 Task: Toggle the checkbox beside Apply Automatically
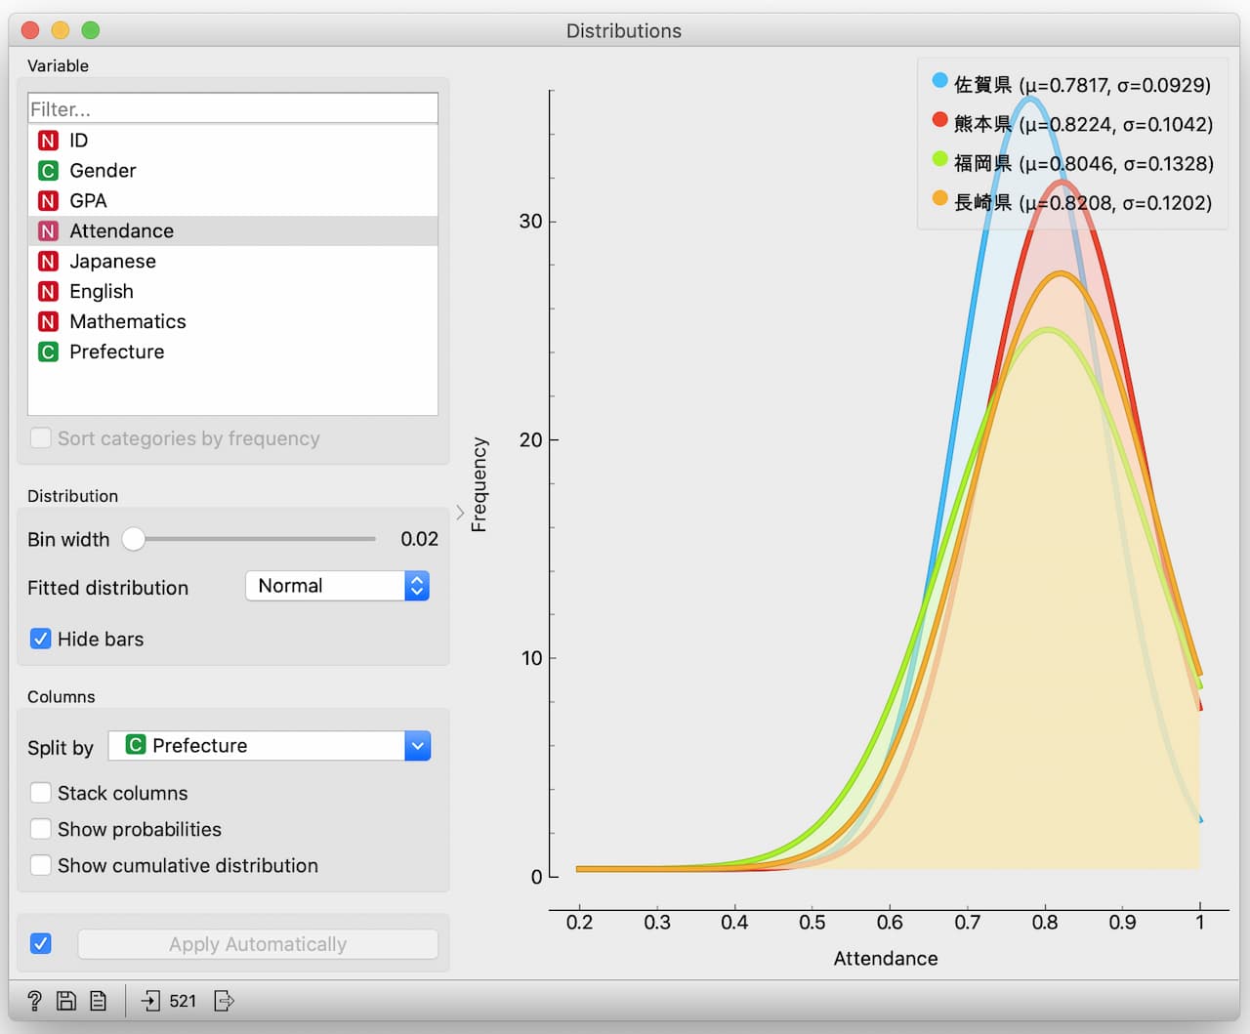tap(41, 944)
